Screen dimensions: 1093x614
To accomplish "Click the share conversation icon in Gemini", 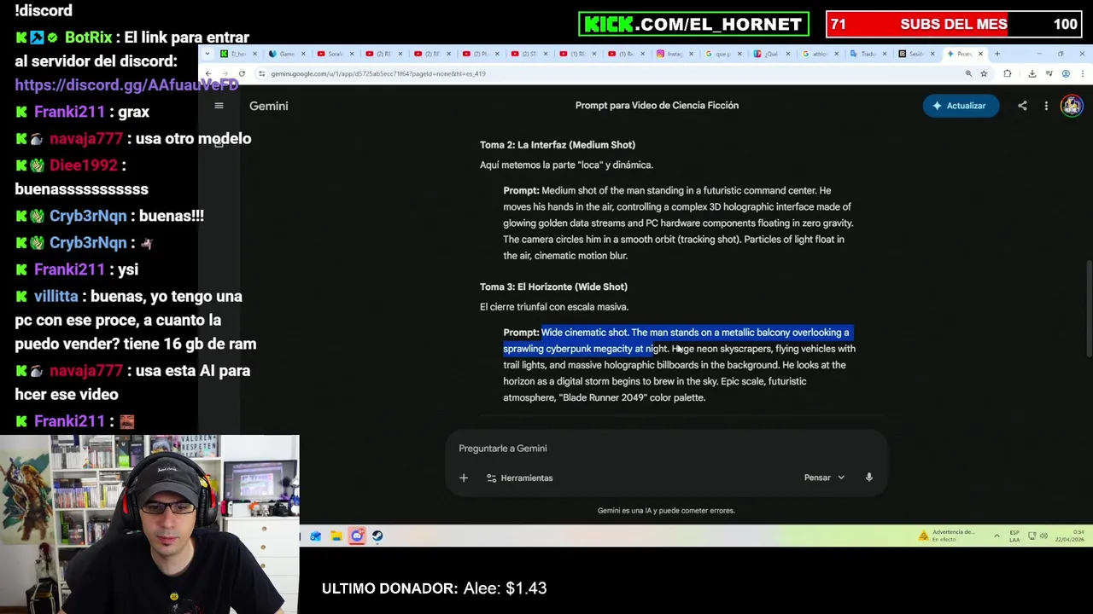I will point(1022,106).
